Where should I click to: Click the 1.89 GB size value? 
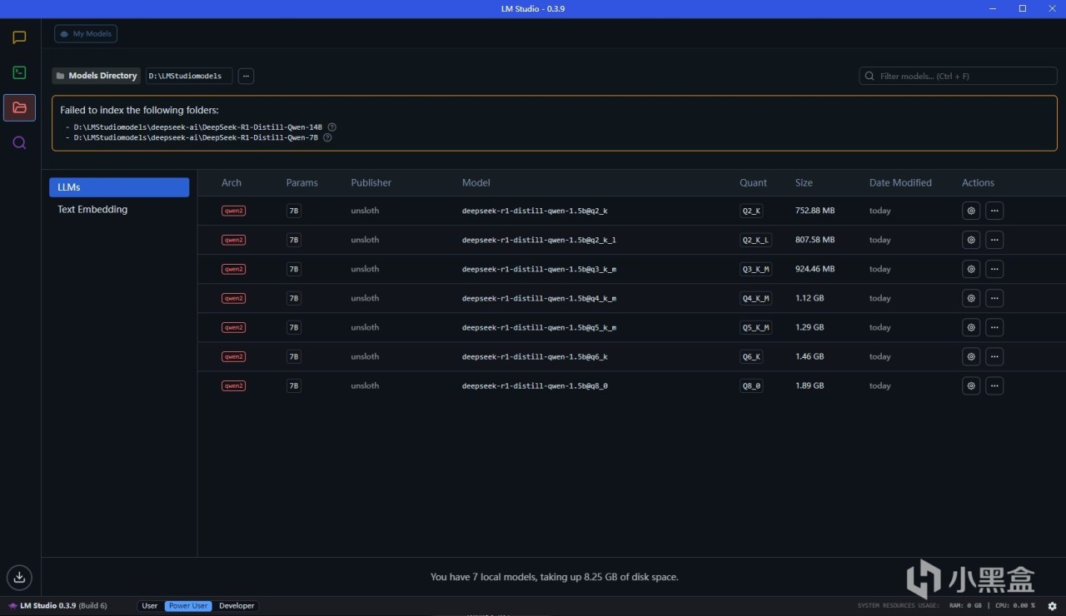click(x=809, y=385)
